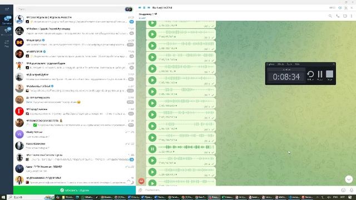356x200 pixels.
Task: Click the playing track title in player bar
Action: pyautogui.click(x=162, y=8)
